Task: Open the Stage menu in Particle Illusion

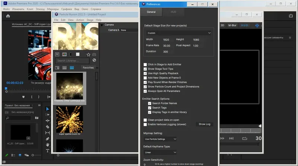Action: tap(90, 20)
